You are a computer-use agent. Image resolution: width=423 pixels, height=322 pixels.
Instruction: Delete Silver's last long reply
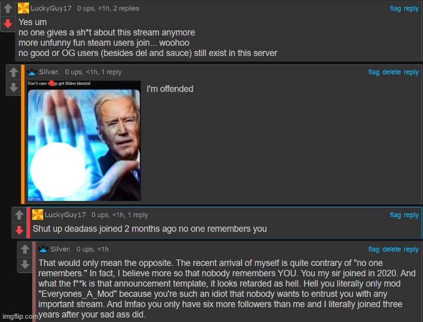point(391,249)
